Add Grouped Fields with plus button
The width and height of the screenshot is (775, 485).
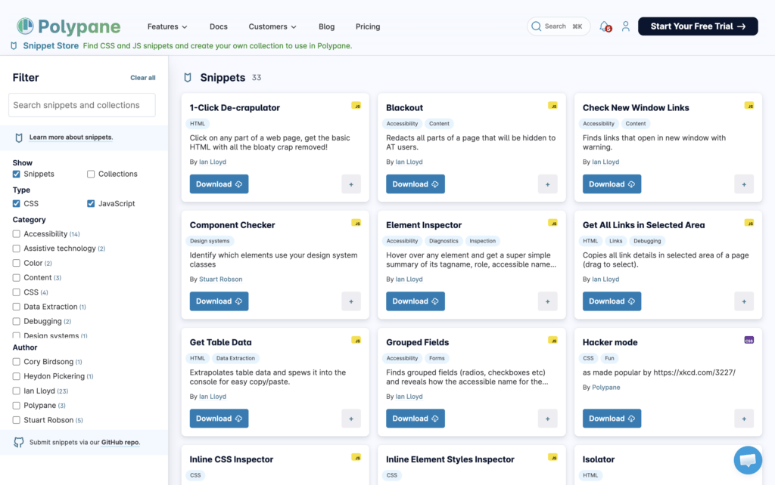click(548, 419)
